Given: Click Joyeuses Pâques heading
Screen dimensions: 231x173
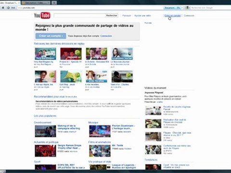Looking at the screenshot, I should [x=154, y=93].
